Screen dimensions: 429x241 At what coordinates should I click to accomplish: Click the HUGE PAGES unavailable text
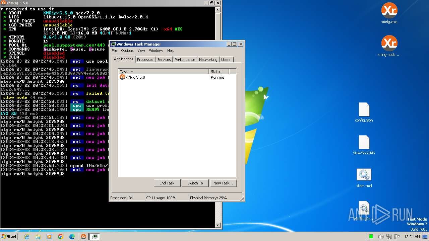tap(58, 21)
